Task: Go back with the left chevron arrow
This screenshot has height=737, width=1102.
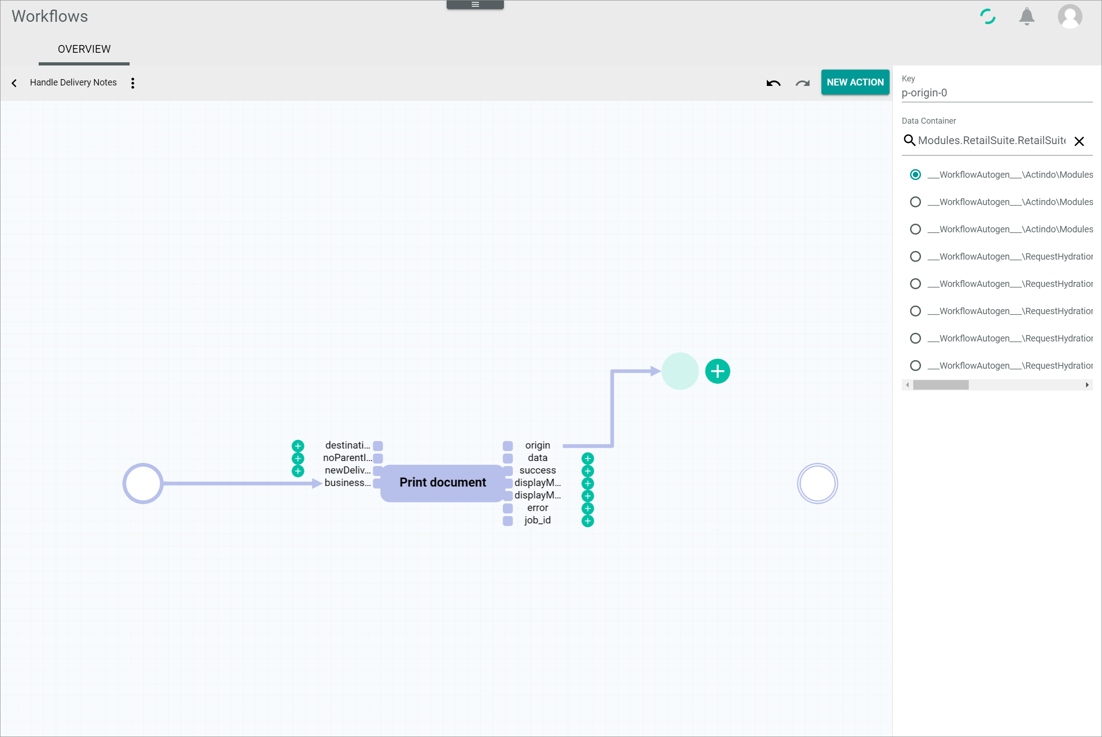Action: (x=14, y=83)
